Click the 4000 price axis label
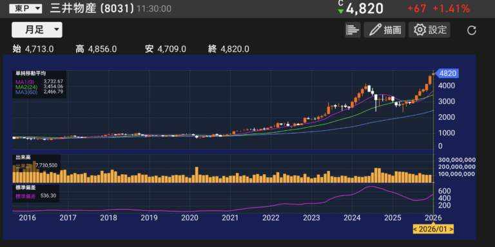Screen dimensions: 495x247 pyautogui.click(x=447, y=86)
